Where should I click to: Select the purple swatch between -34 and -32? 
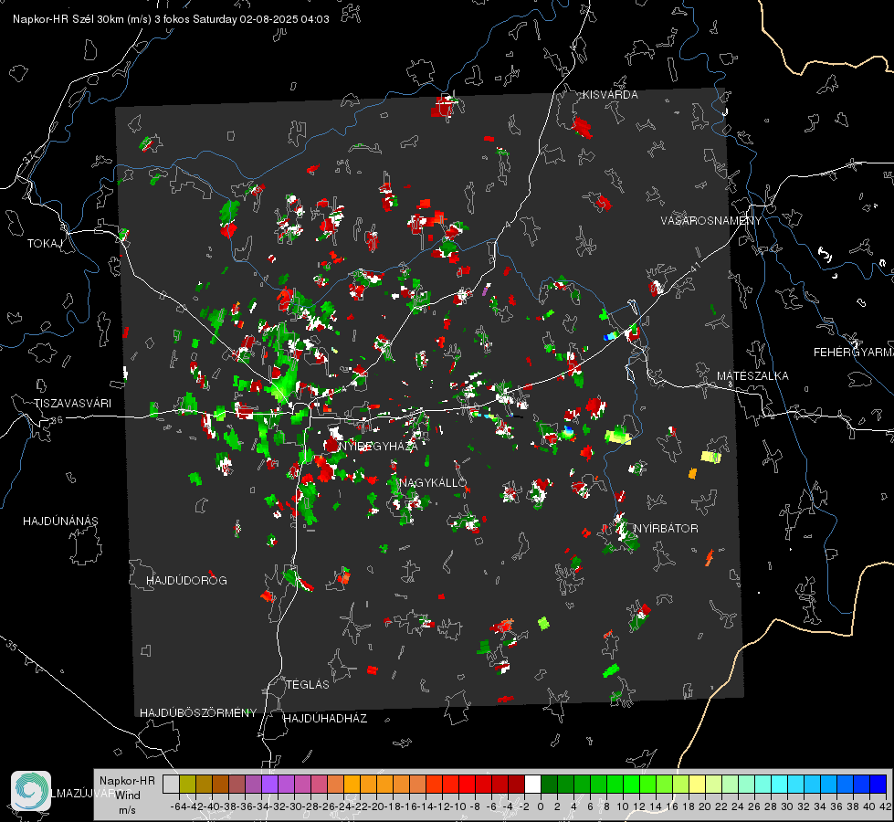[x=269, y=784]
